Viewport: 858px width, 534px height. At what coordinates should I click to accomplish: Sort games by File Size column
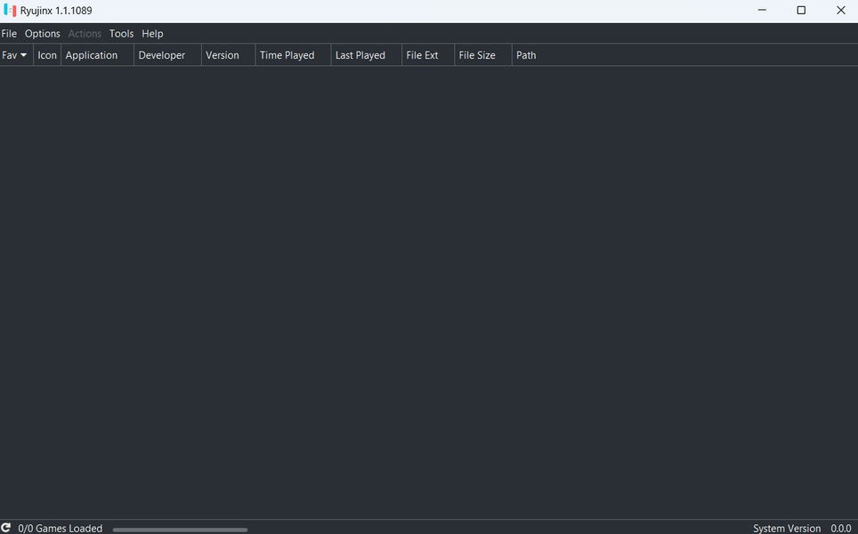(x=483, y=54)
